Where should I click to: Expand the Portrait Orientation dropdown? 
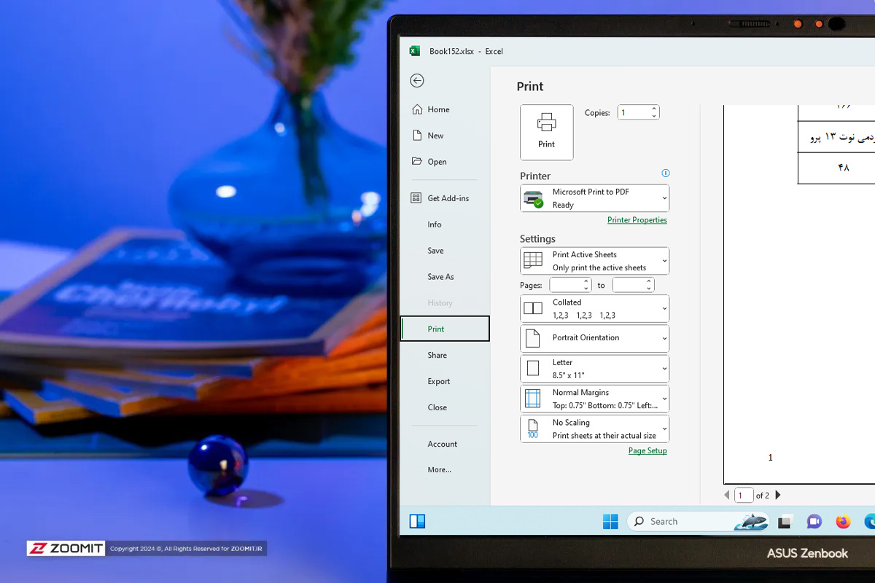tap(594, 338)
